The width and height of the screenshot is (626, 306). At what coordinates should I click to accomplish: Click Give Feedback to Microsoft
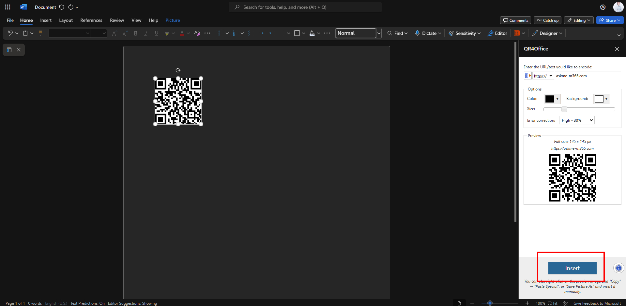point(597,303)
